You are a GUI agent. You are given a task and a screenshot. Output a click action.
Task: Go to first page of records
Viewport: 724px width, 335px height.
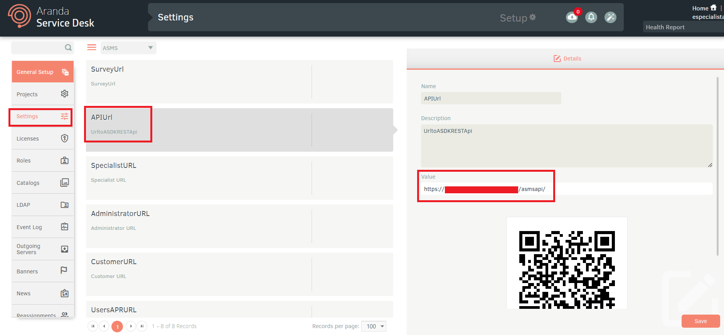click(93, 326)
